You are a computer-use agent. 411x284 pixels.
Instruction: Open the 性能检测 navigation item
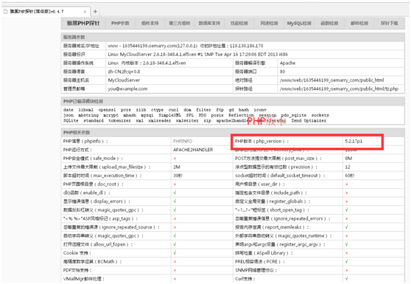point(239,24)
